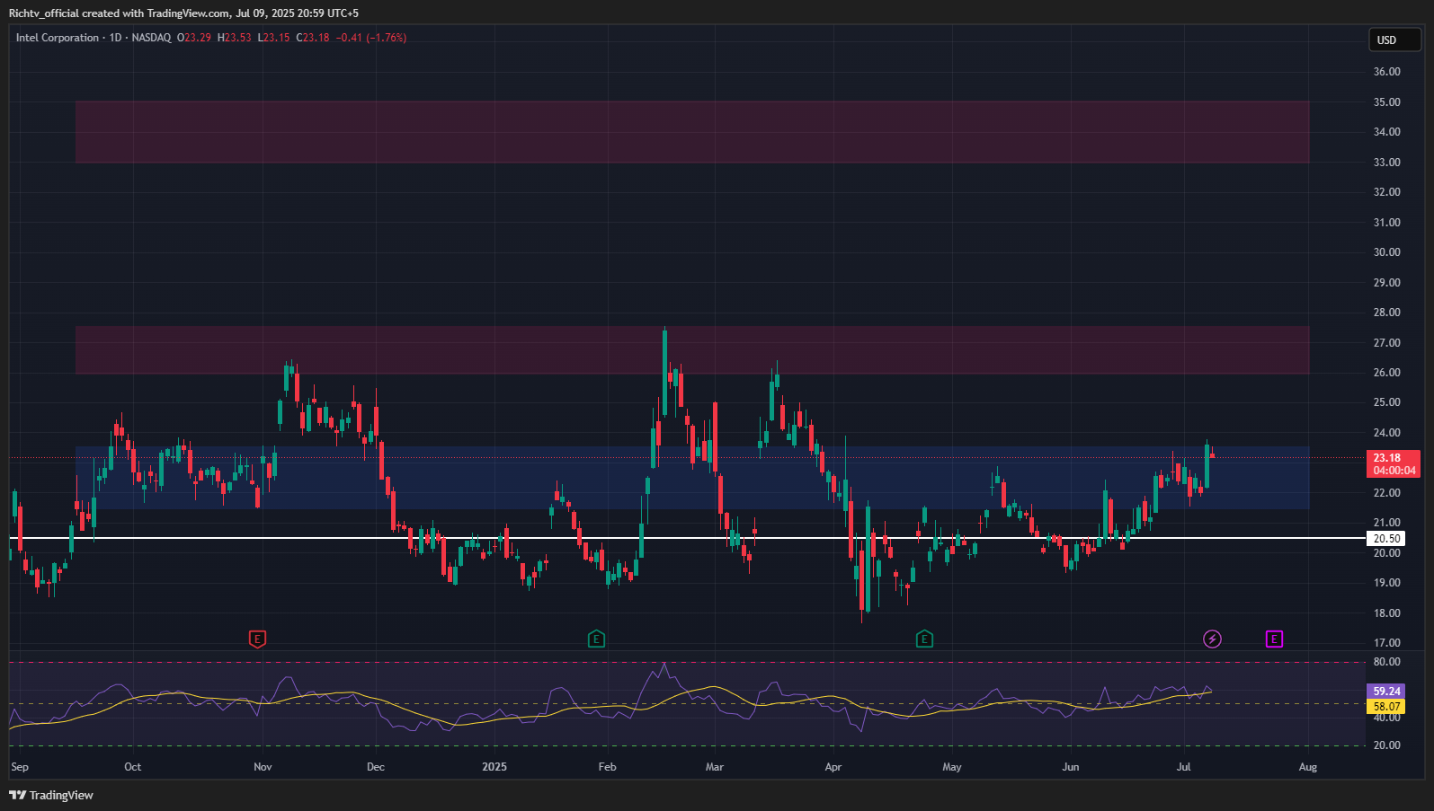The image size is (1434, 811).
Task: Click the countdown timer 04:00:04 label
Action: pos(1394,471)
